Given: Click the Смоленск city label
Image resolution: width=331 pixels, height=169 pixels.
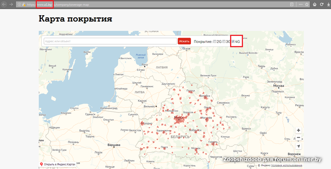Looking at the screenshot, I should point(223,102).
